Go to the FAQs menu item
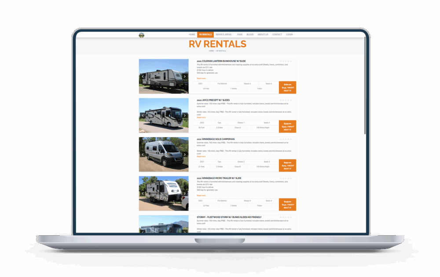The image size is (440, 277). pos(240,34)
